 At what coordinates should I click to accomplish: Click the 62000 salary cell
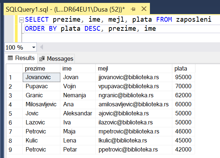[x=182, y=95]
